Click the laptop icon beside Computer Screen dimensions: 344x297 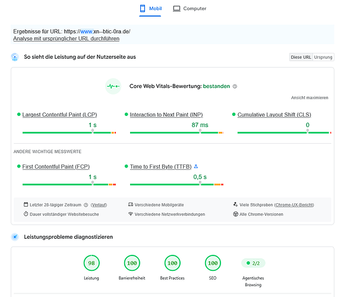point(176,8)
